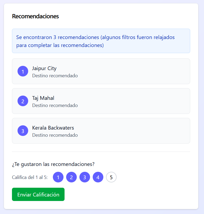This screenshot has height=214, width=204.
Task: Open the Taj Mahal recommendation card
Action: [101, 101]
